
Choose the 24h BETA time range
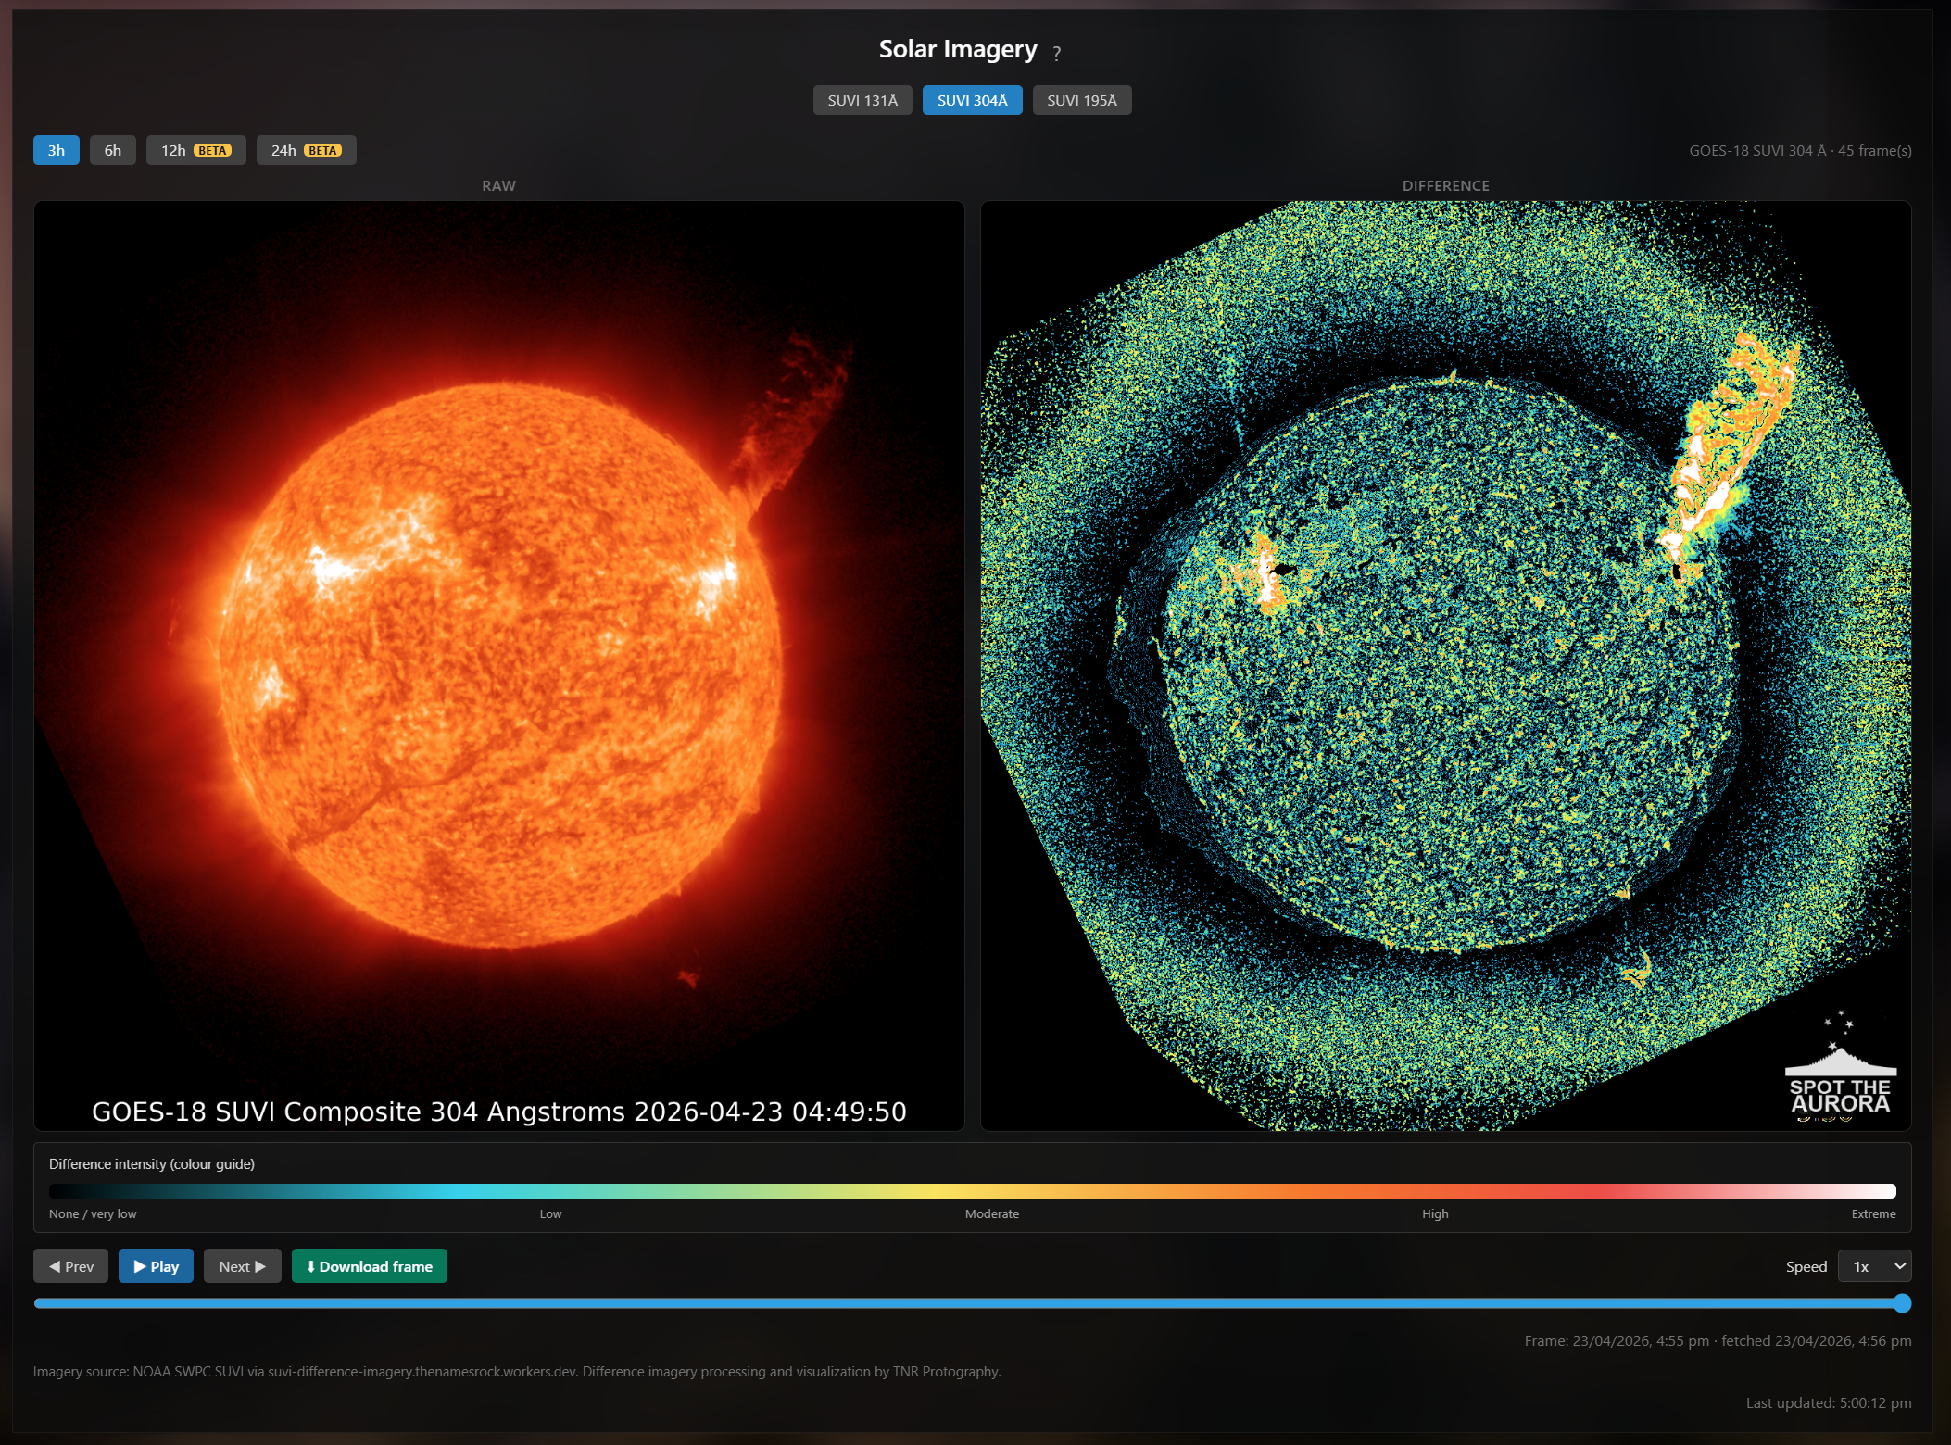307,150
